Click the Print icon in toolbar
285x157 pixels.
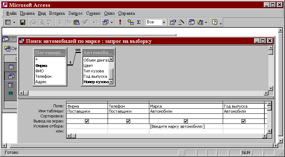33,22
